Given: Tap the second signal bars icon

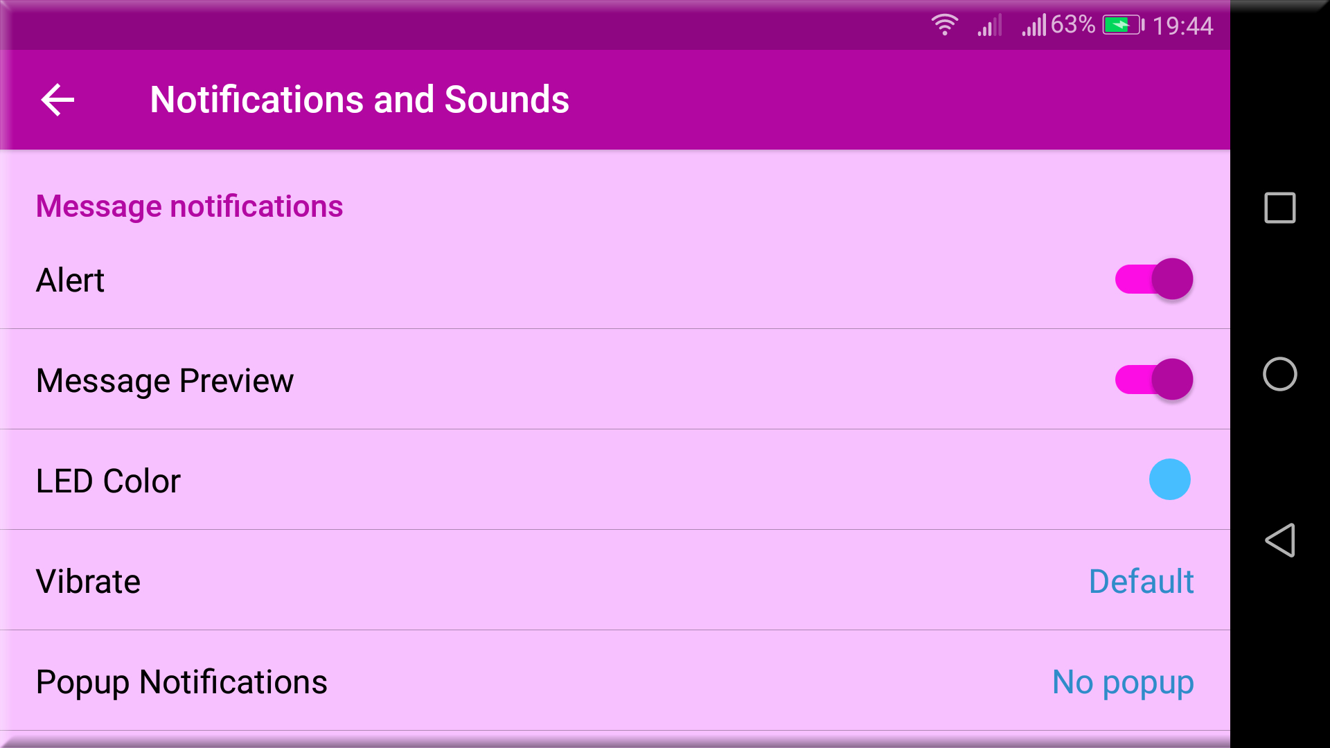Looking at the screenshot, I should click(x=1034, y=25).
